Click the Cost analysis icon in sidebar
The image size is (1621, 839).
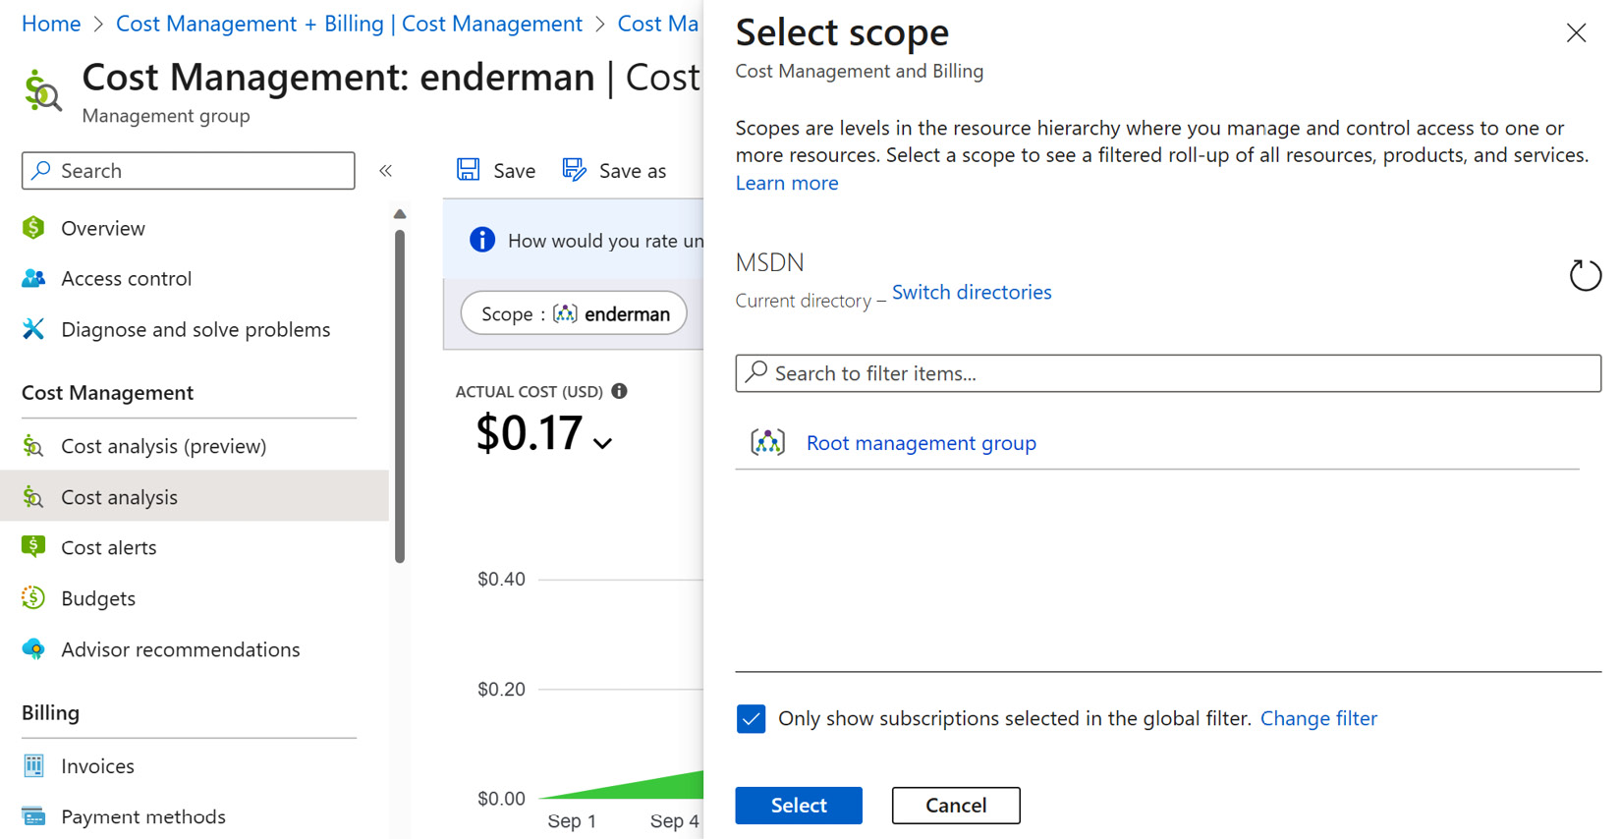(x=33, y=497)
